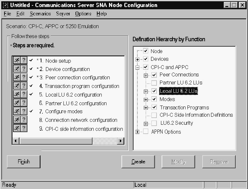Run the Peer connection configuration step
The image size is (248, 189).
tap(17, 77)
